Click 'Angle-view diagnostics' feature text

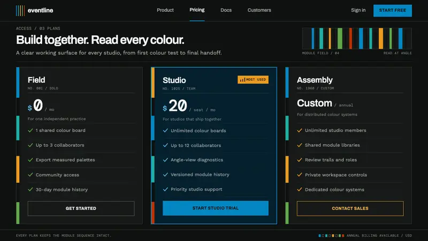pyautogui.click(x=197, y=160)
